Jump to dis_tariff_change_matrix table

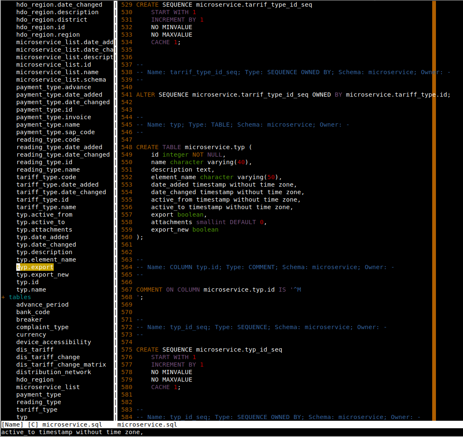[x=61, y=365]
